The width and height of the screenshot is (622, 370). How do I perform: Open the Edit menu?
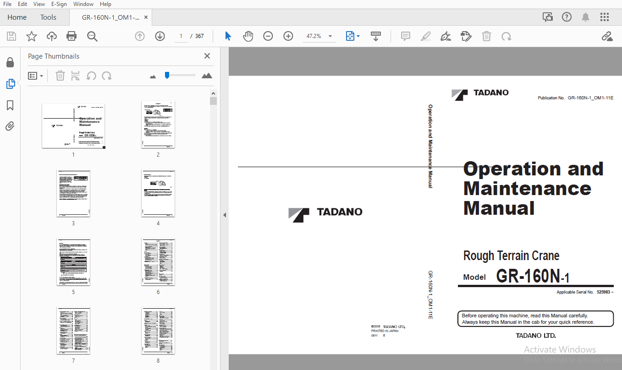click(x=22, y=4)
